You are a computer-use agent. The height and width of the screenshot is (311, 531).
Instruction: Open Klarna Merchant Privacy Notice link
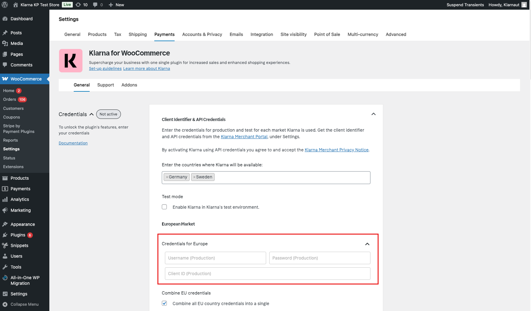point(336,150)
